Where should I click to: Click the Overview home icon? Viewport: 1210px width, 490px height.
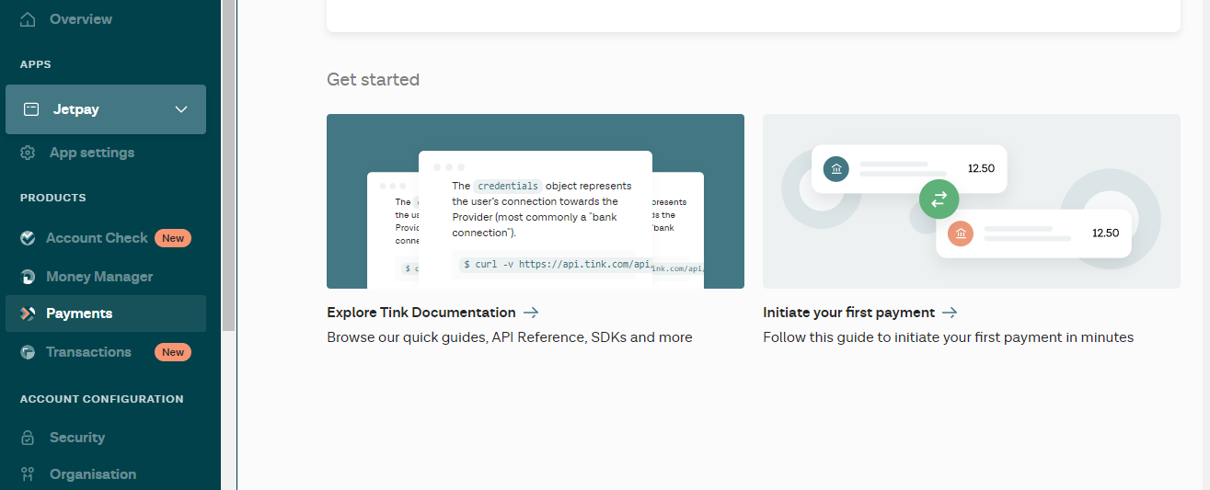pyautogui.click(x=29, y=18)
